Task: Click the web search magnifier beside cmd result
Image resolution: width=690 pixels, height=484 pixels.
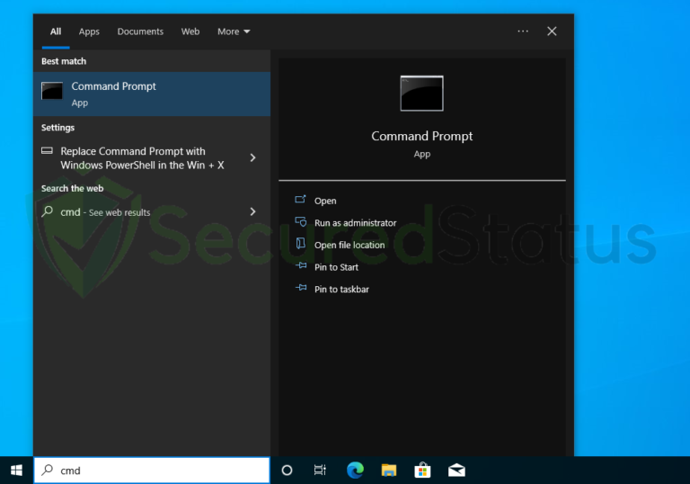Action: click(x=47, y=211)
